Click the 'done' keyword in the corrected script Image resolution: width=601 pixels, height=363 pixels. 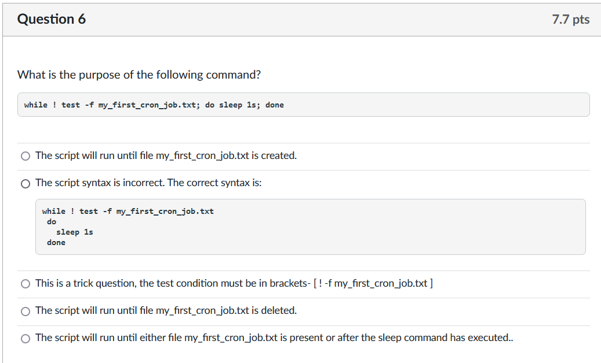coord(55,242)
